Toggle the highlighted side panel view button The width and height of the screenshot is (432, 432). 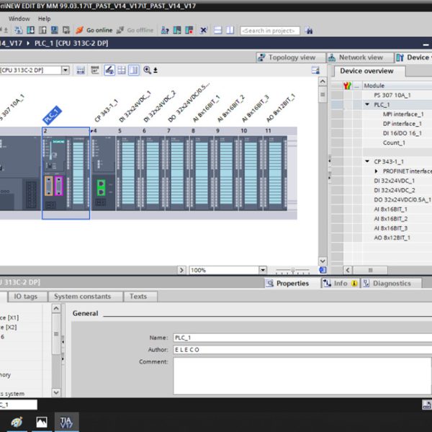tap(134, 71)
